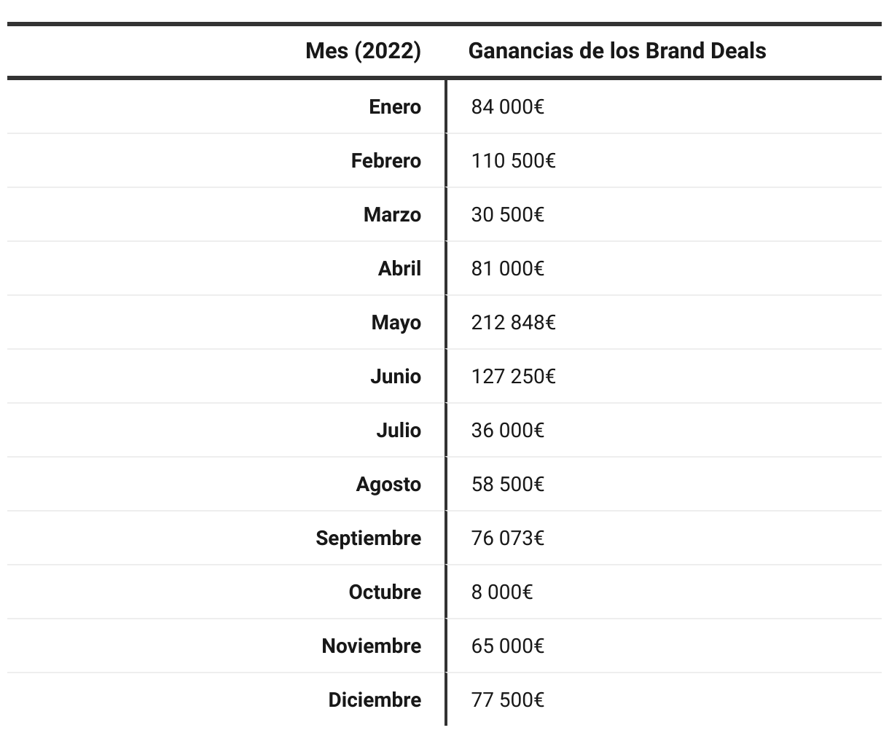The height and width of the screenshot is (733, 889).
Task: Click the Mayo month cell
Action: (396, 323)
